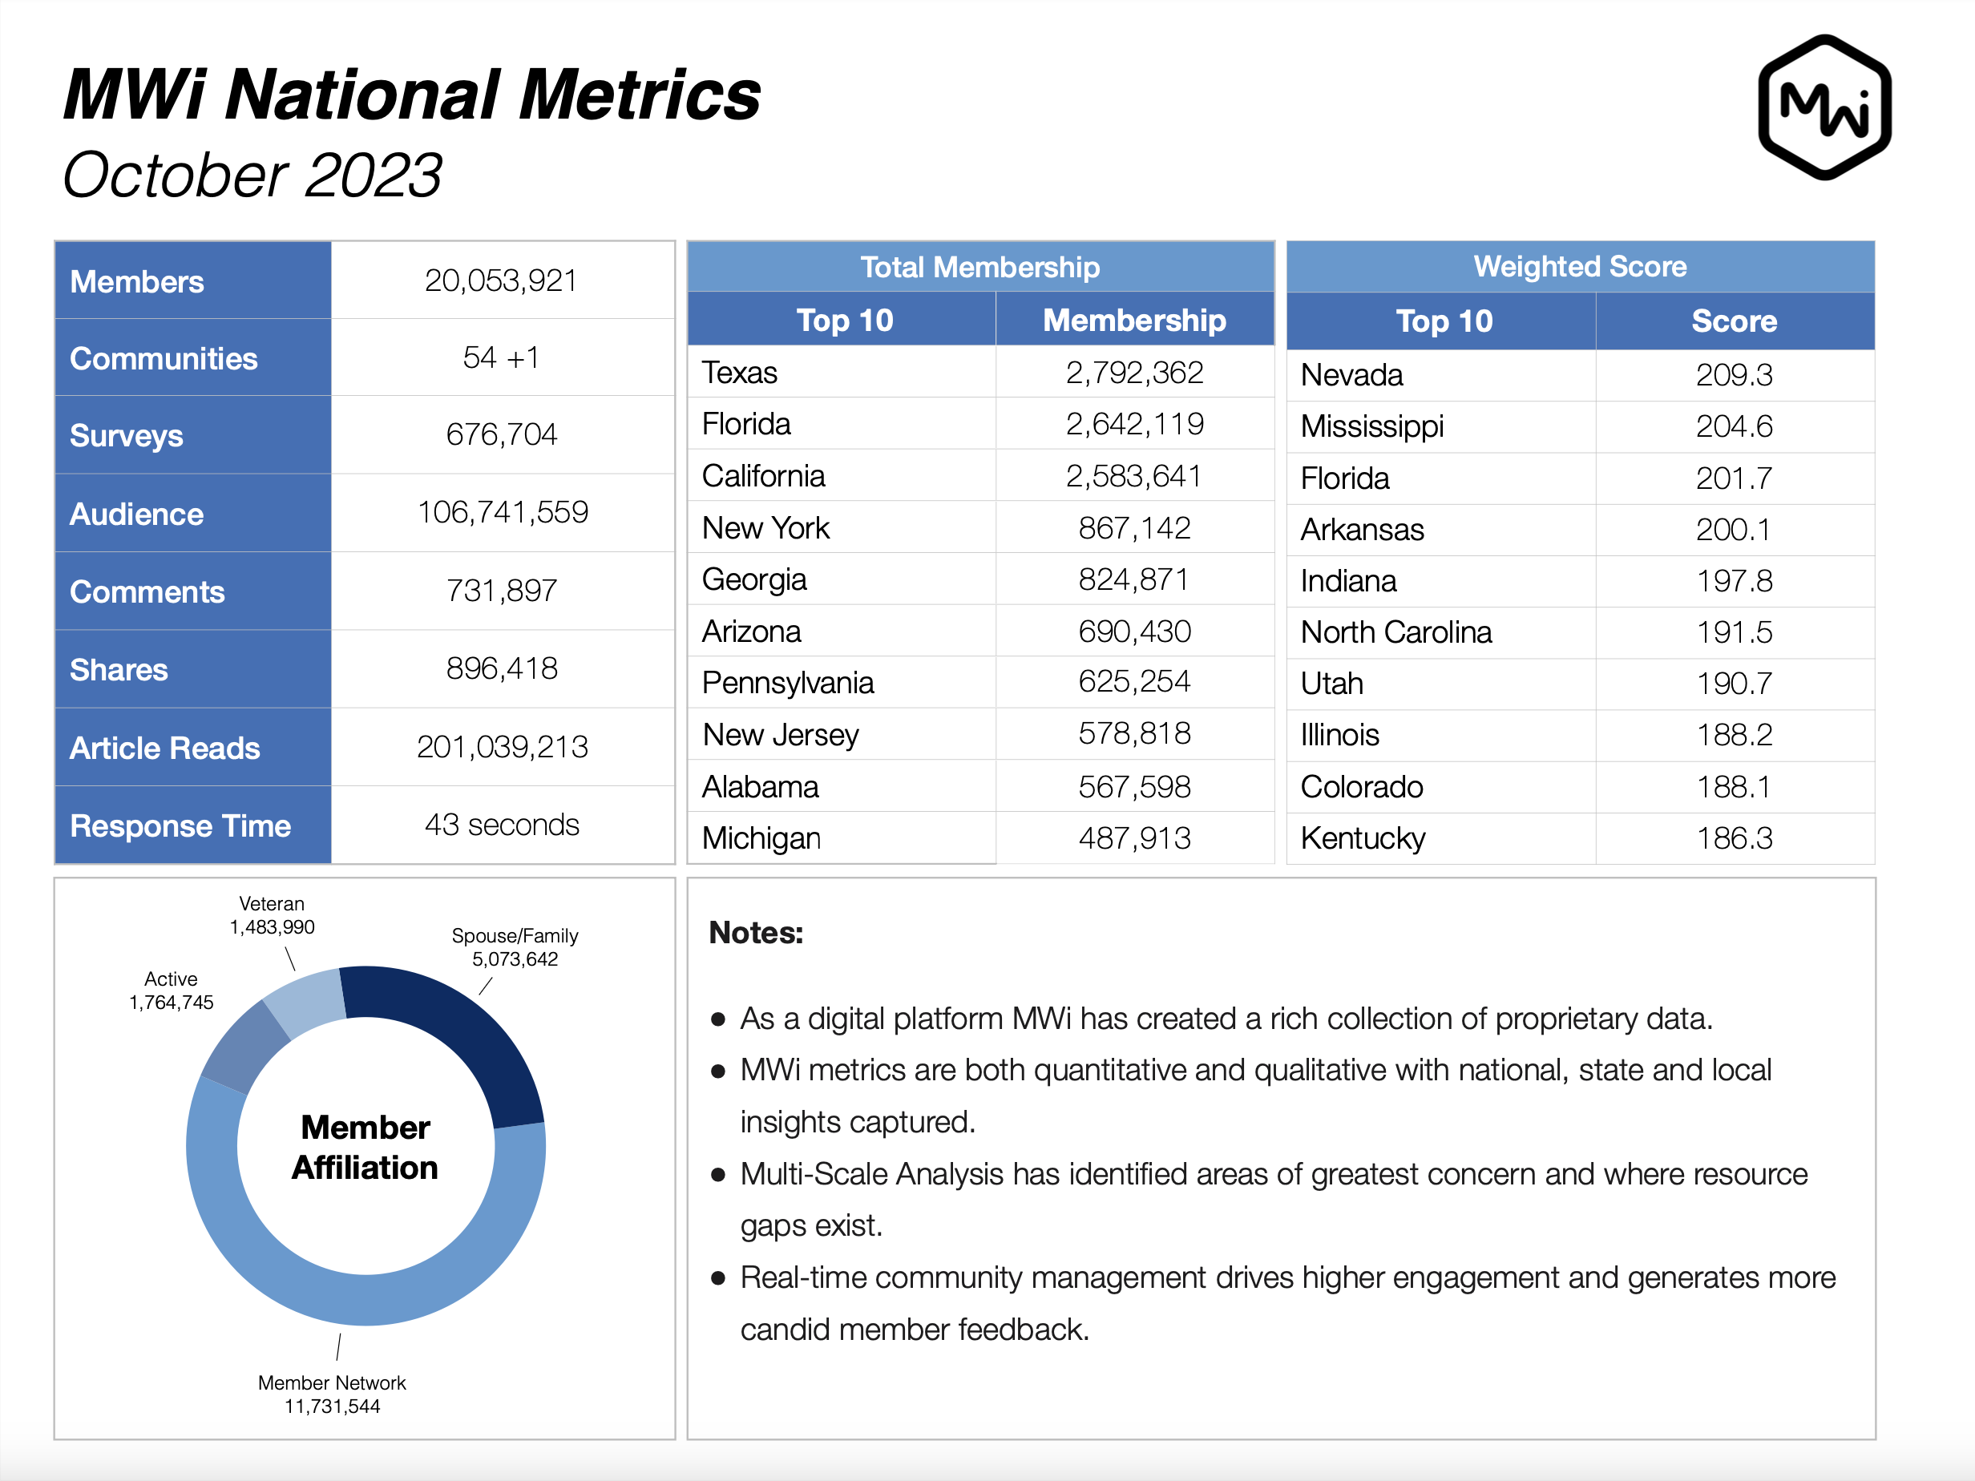Click the Score column header
Viewport: 1975px width, 1481px height.
1735,321
